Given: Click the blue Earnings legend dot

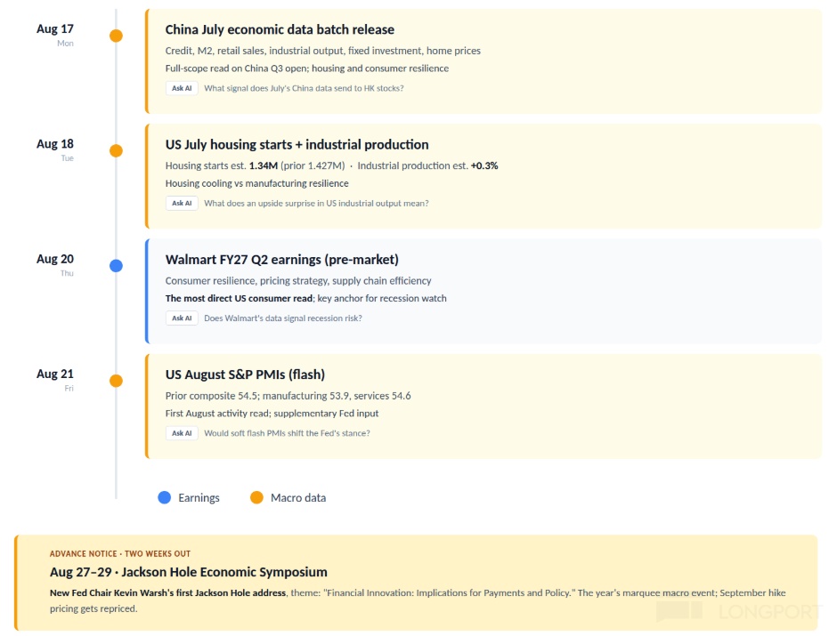Looking at the screenshot, I should 165,497.
